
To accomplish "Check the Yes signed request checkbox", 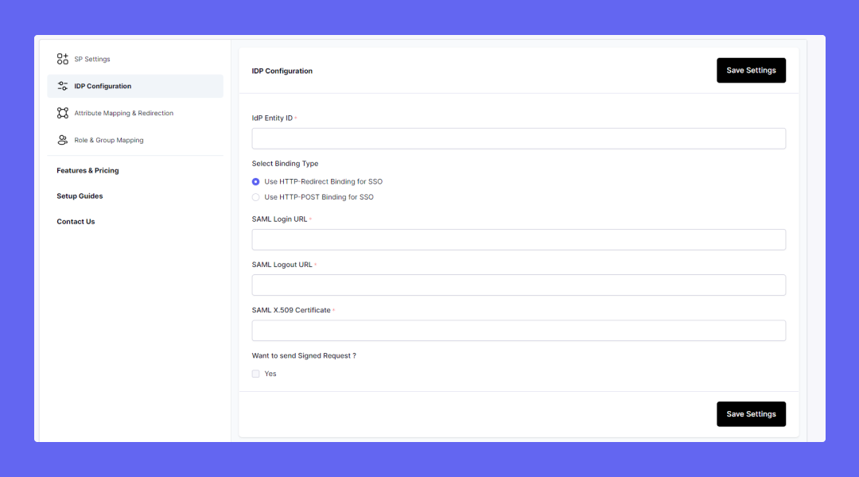I will click(x=256, y=374).
